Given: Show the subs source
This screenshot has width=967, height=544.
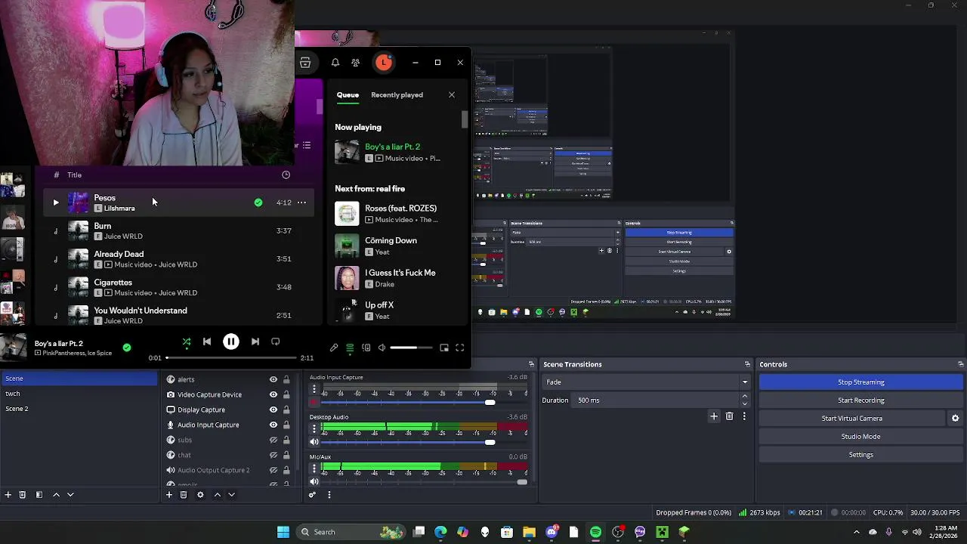Looking at the screenshot, I should [x=273, y=440].
